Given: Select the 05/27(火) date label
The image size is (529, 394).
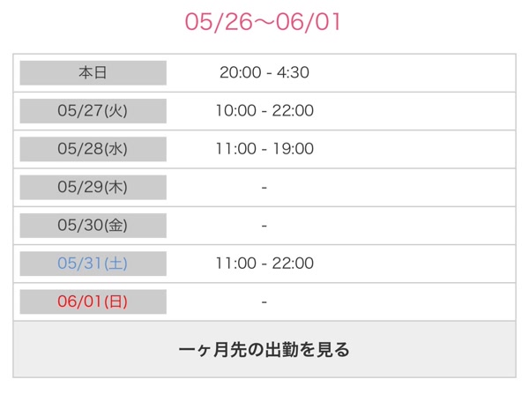Looking at the screenshot, I should 93,111.
